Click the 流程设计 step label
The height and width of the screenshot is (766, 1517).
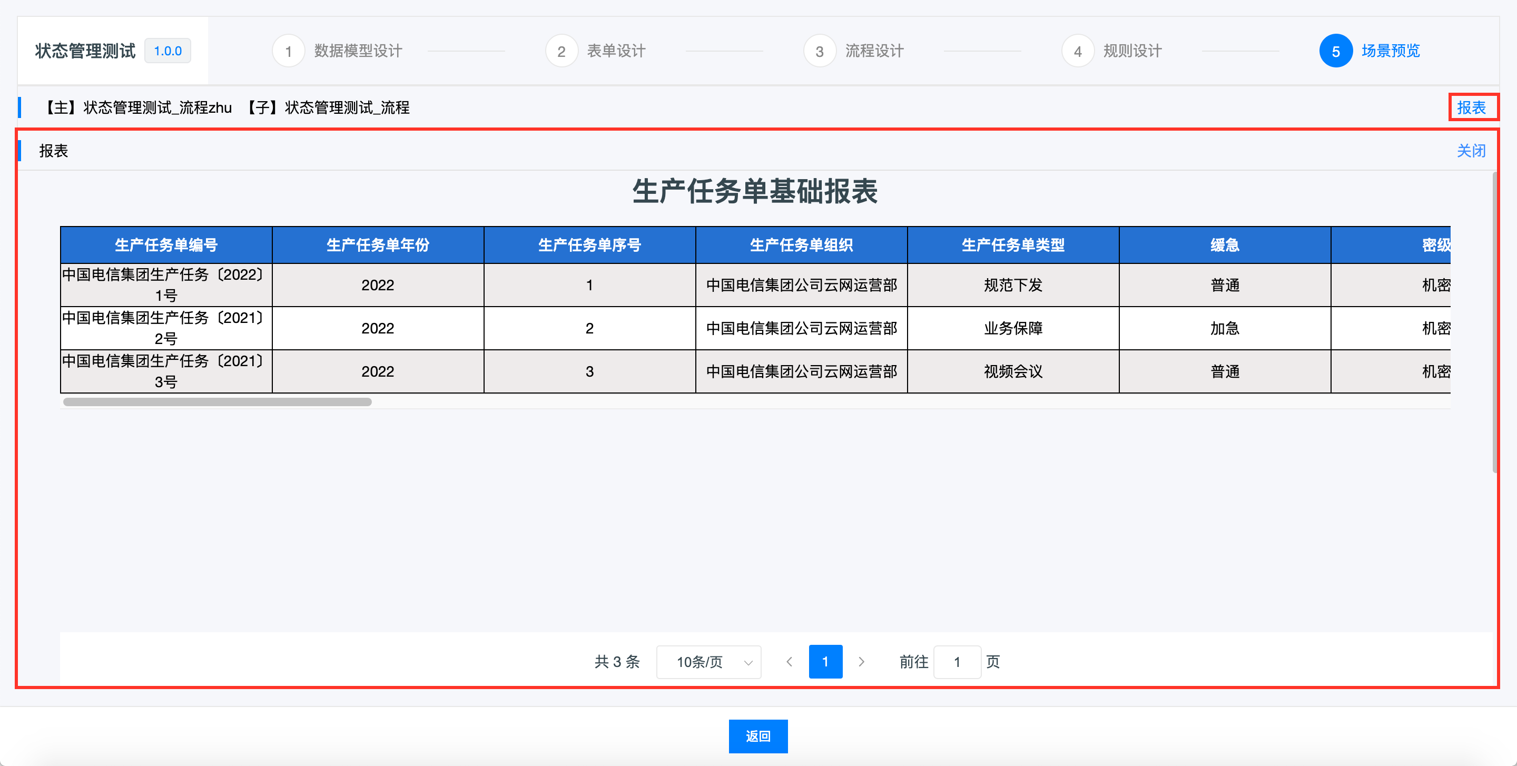coord(874,51)
